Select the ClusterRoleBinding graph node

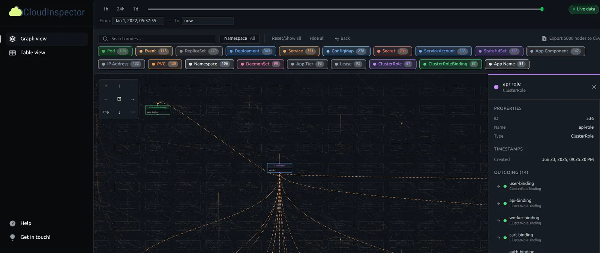click(157, 110)
